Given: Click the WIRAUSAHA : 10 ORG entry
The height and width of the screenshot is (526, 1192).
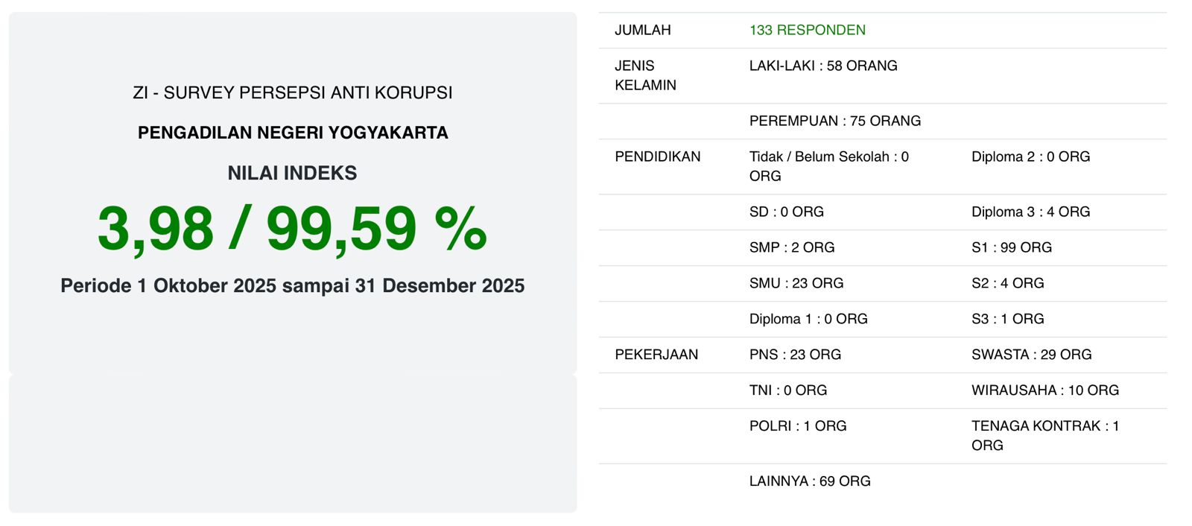Looking at the screenshot, I should [1044, 391].
